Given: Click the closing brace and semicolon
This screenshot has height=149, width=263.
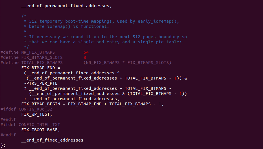Looking at the screenshot, I should pos(3,145).
